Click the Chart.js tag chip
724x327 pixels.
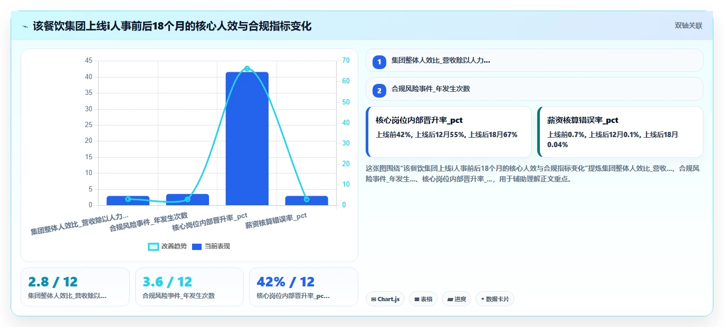[x=385, y=299]
